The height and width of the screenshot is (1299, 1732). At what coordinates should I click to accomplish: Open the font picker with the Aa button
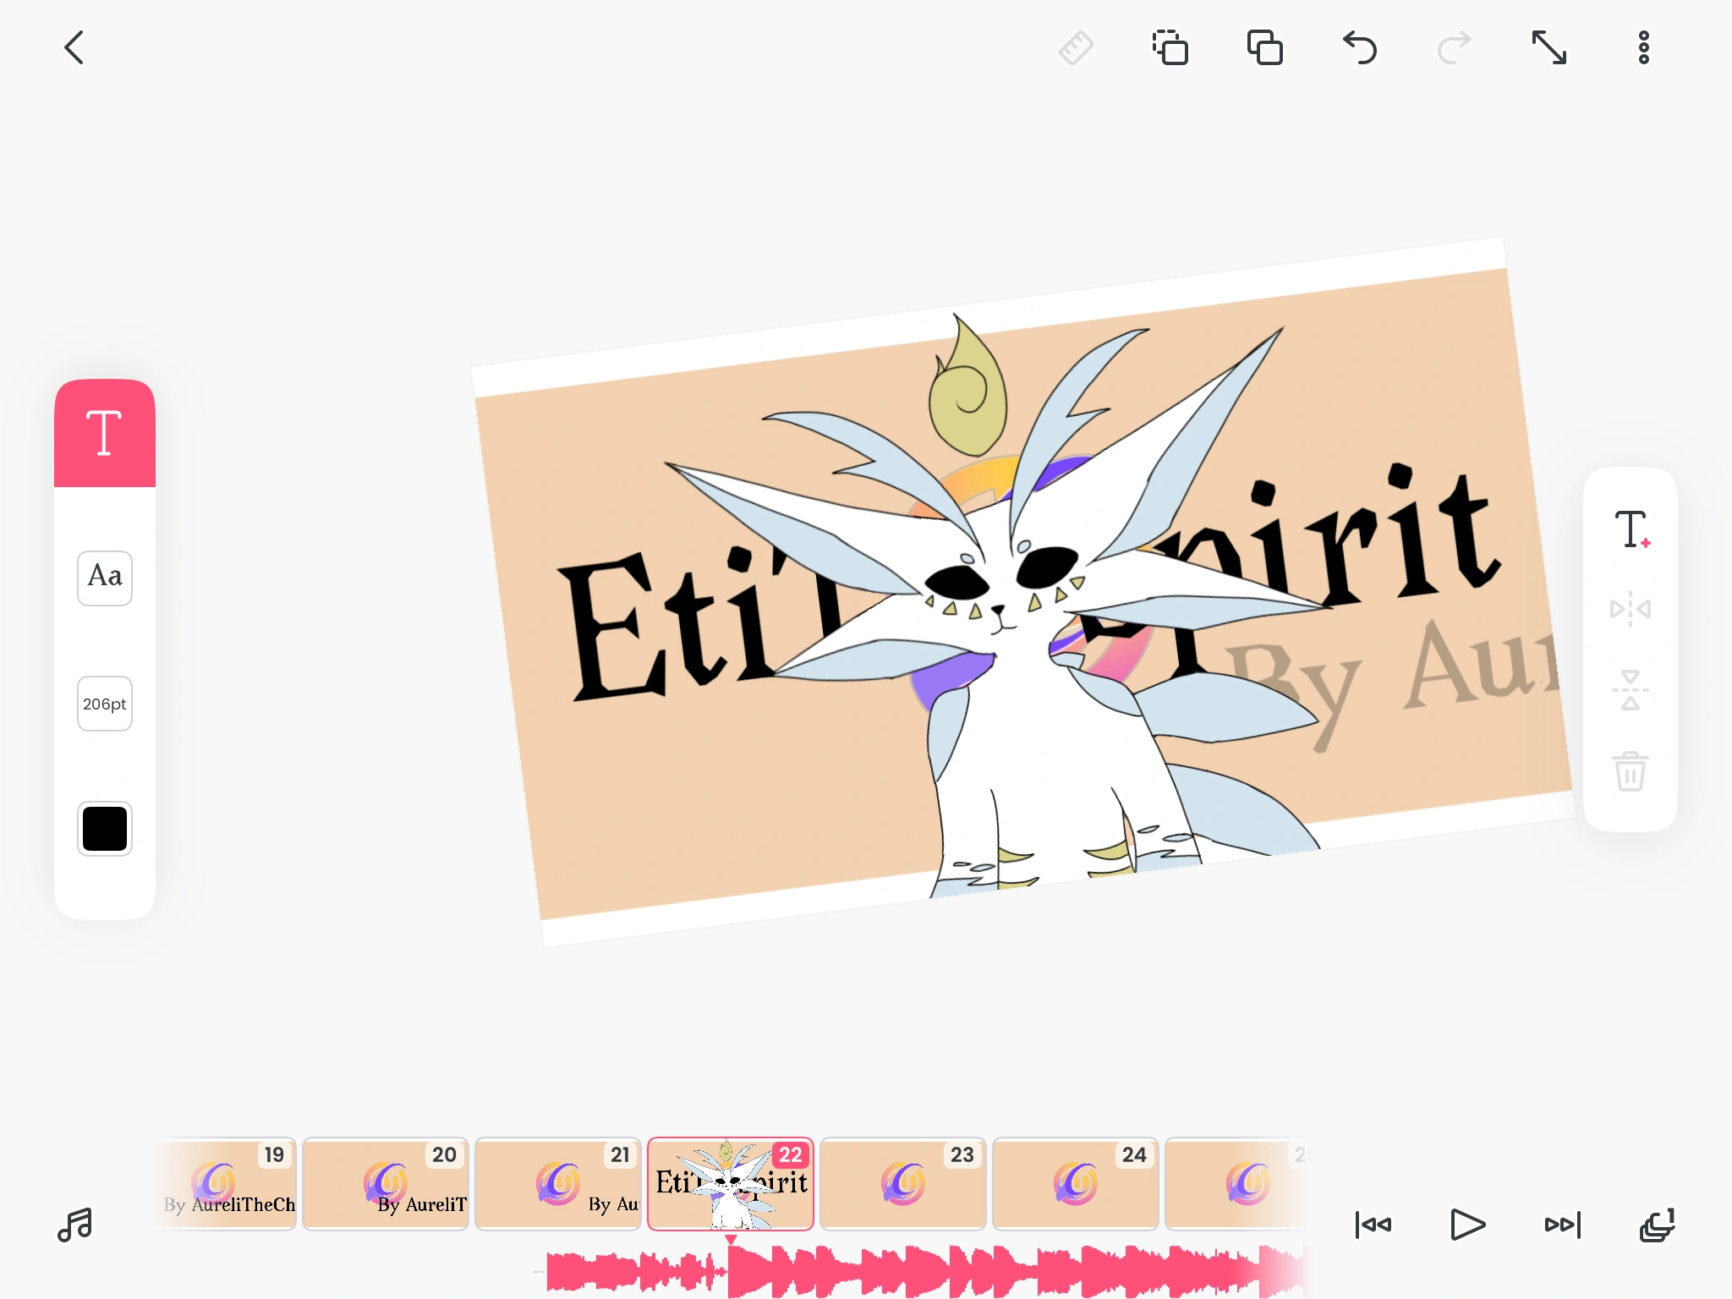pyautogui.click(x=104, y=578)
